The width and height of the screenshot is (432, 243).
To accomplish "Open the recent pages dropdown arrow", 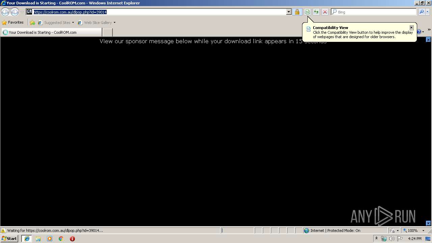I will pos(22,12).
